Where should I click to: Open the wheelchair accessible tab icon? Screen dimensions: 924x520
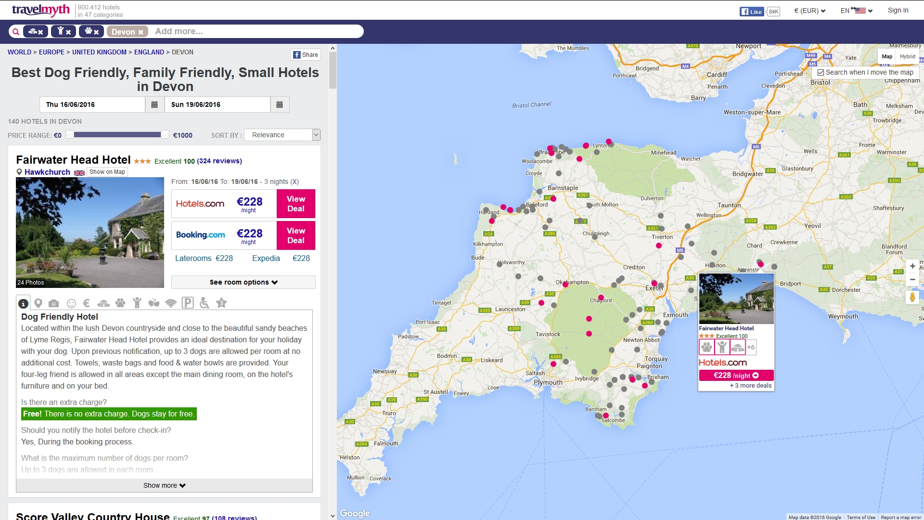pos(205,303)
